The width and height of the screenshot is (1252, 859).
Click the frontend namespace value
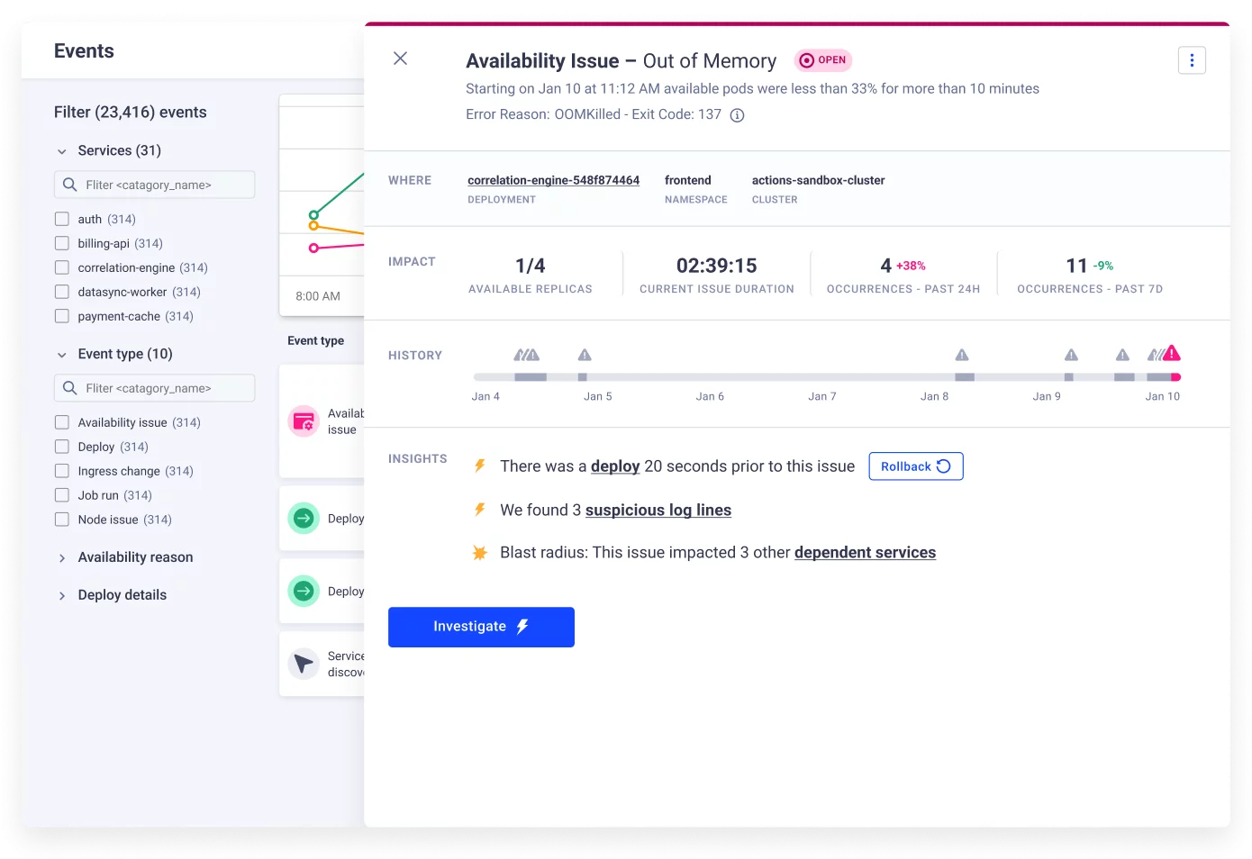688,180
